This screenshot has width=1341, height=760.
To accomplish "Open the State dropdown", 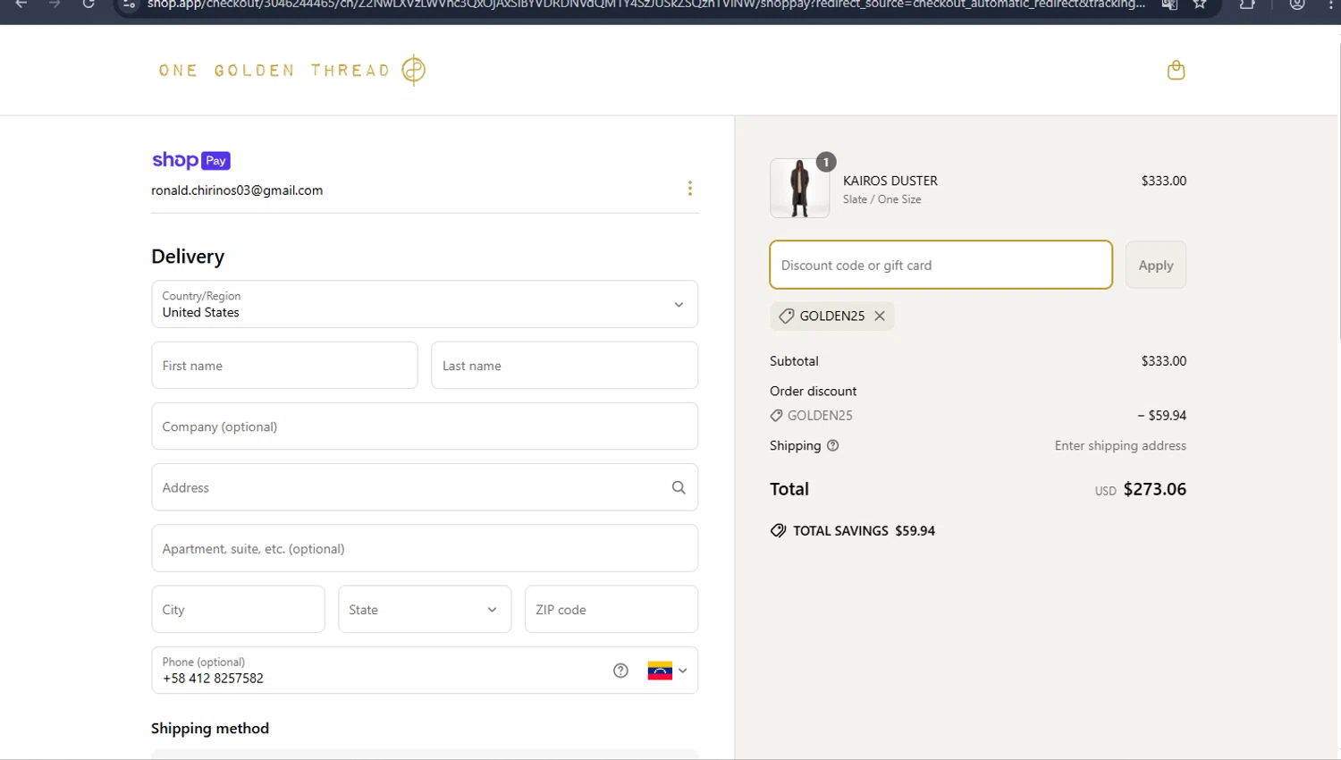I will pos(425,609).
